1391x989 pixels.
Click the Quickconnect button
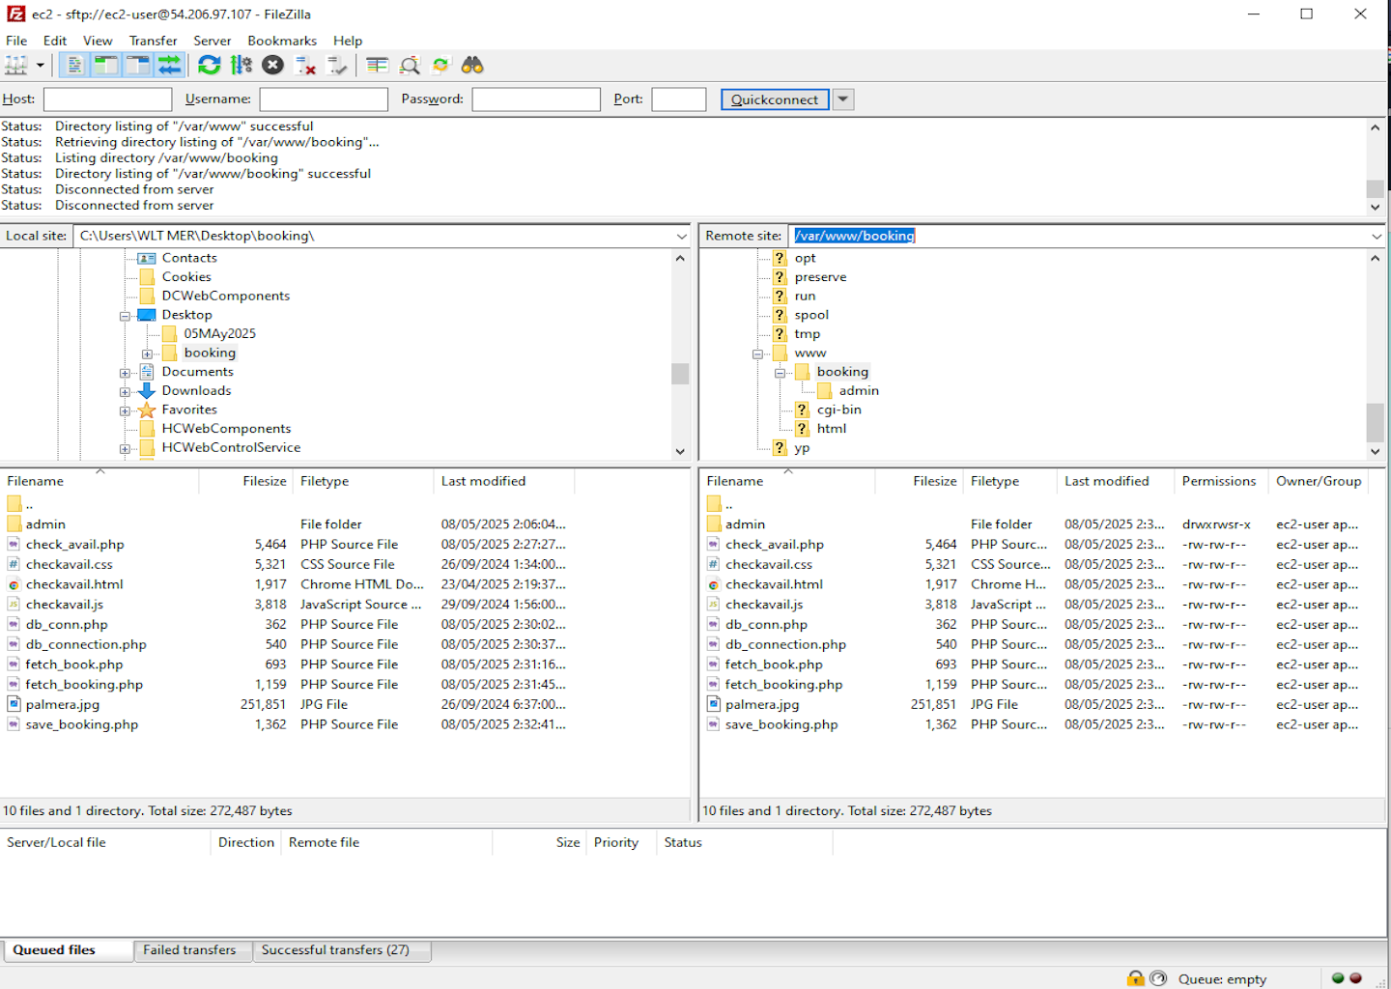(775, 99)
